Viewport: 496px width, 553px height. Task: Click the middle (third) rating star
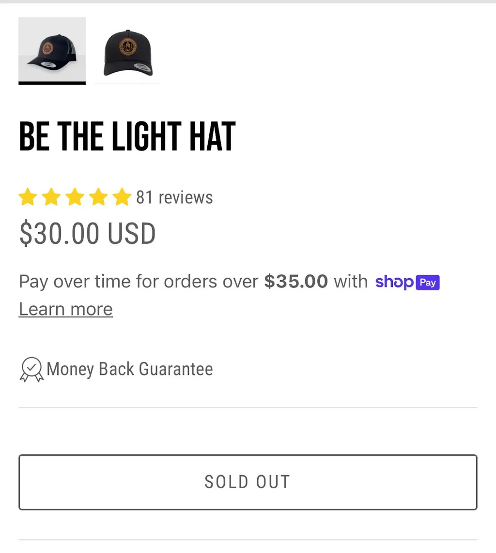75,197
